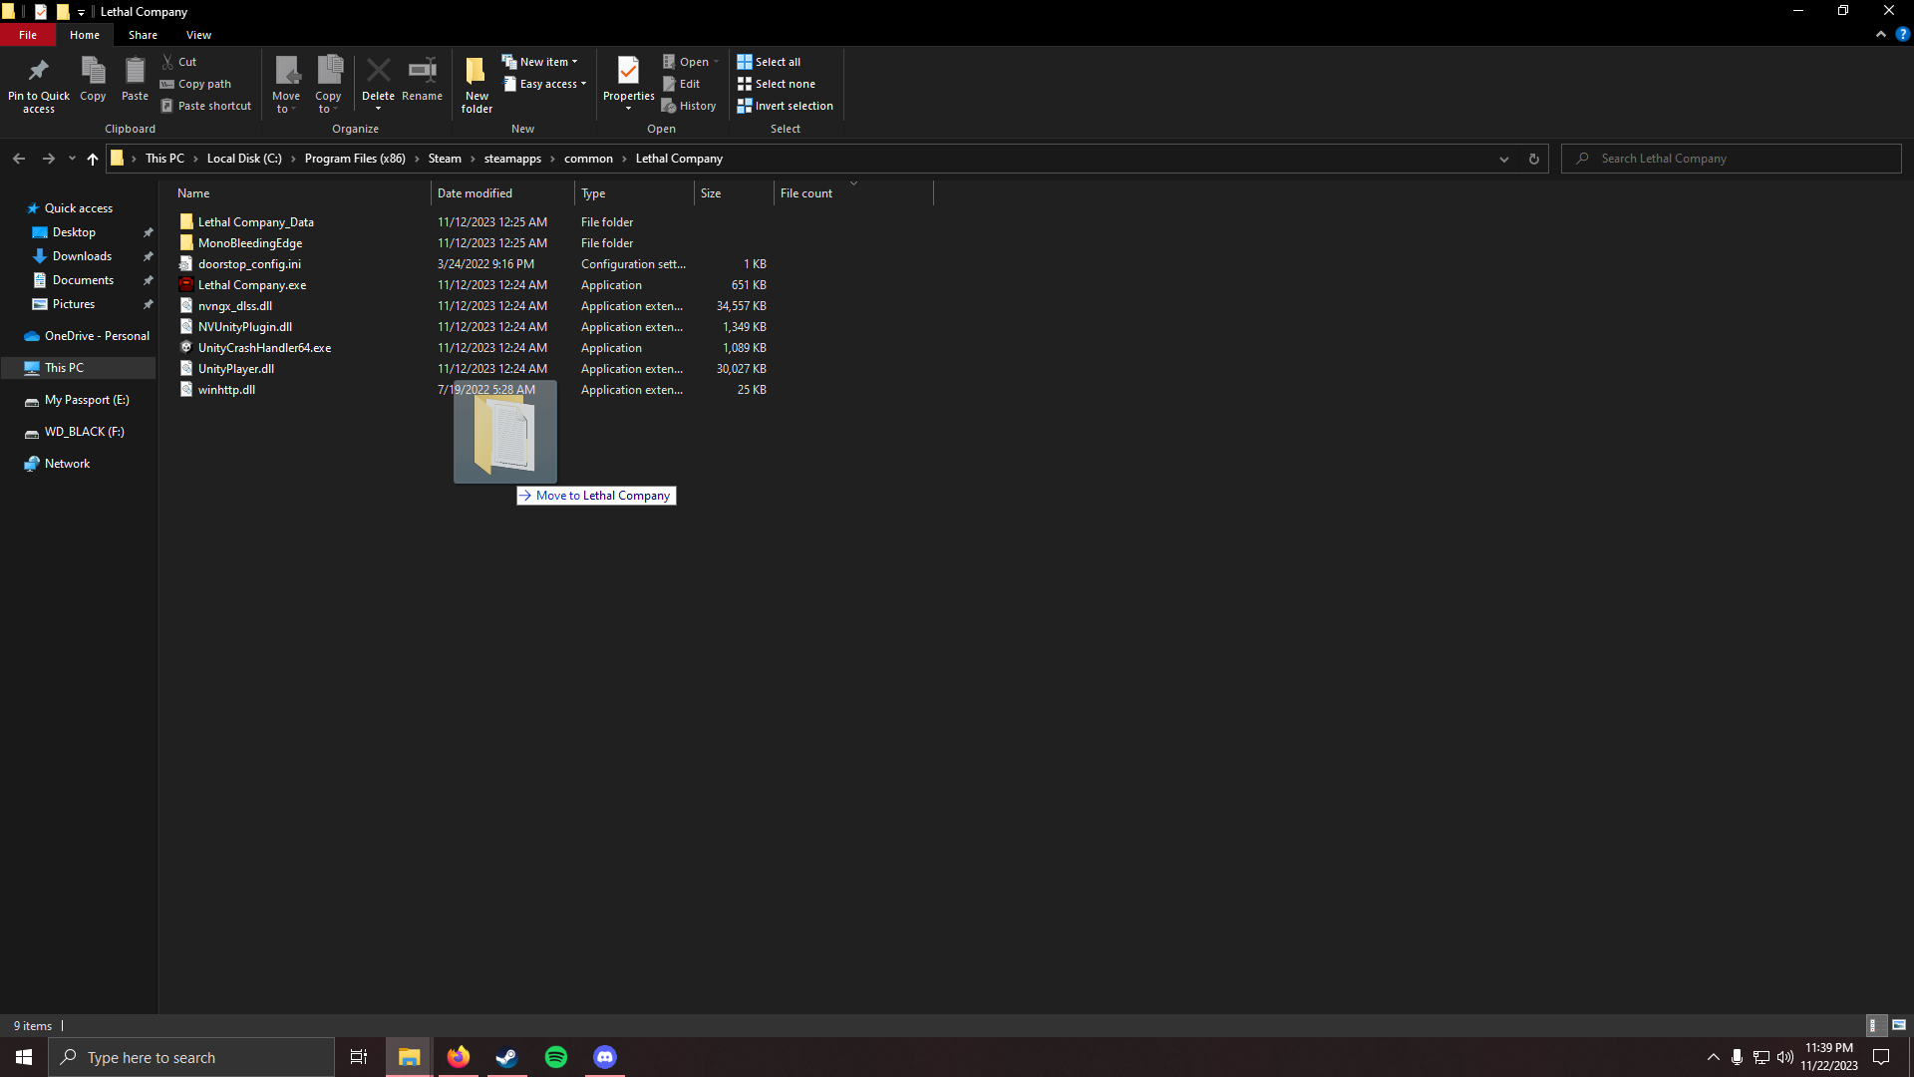This screenshot has width=1914, height=1077.
Task: Navigate to steamapps in the breadcrumb
Action: (x=512, y=159)
